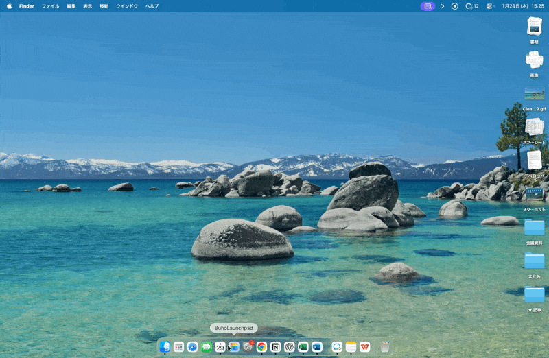
Task: Click the BuhoLaunchpad Dock icon
Action: coord(234,347)
